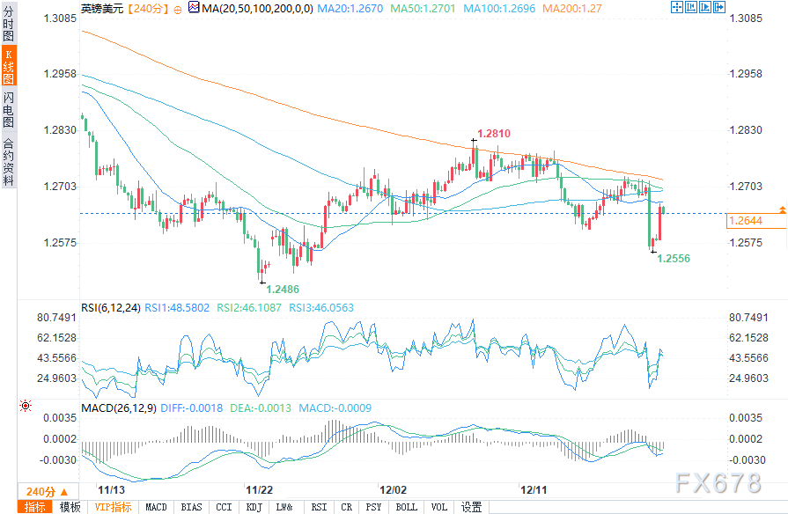Open the 【240分】 period label in title

point(147,9)
